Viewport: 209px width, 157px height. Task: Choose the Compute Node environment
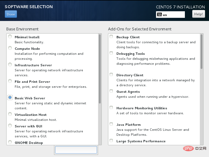coord(10,48)
